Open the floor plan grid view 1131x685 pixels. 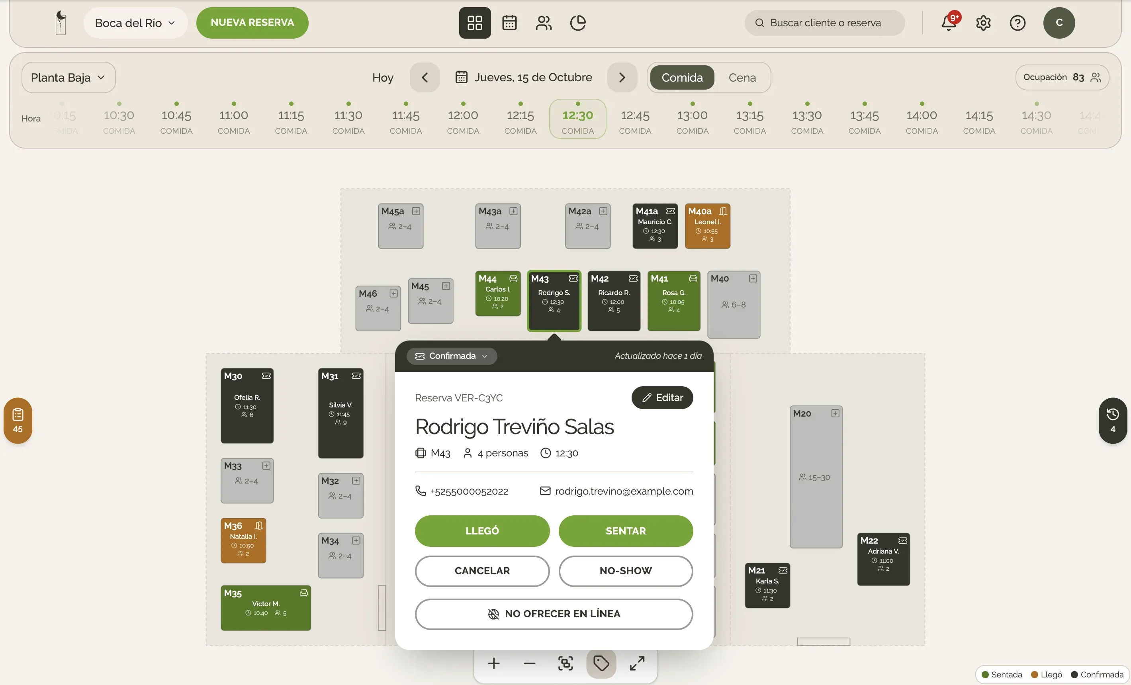click(x=475, y=22)
